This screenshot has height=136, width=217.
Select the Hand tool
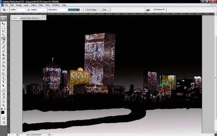(x=3, y=102)
